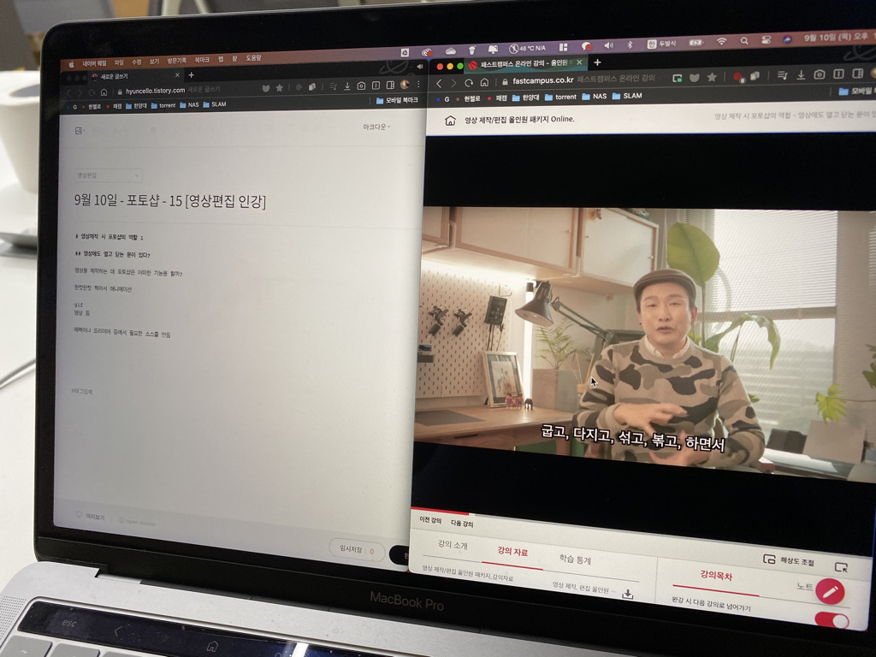
Task: Click the 임시저장 draft save button
Action: pyautogui.click(x=357, y=550)
